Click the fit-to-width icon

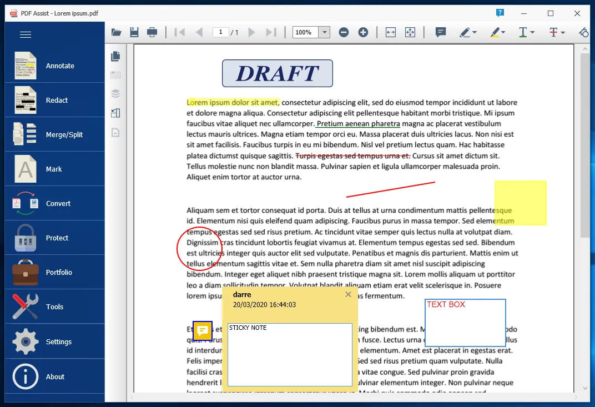[391, 32]
